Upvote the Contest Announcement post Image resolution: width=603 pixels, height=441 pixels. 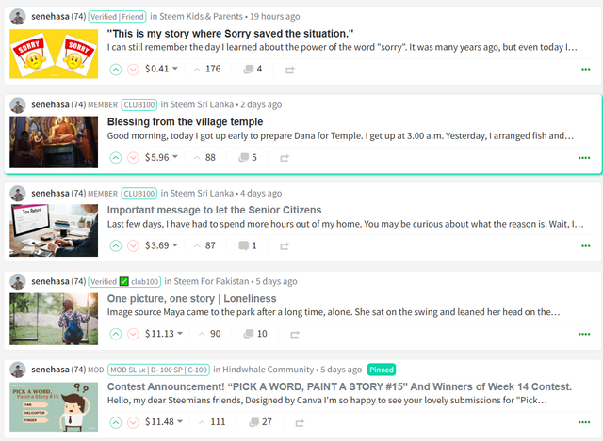pyautogui.click(x=115, y=422)
